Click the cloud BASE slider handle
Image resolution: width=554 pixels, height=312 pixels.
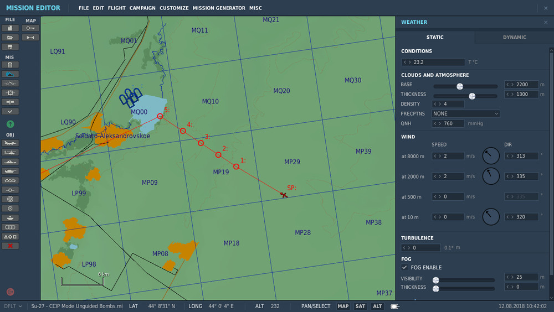point(460,86)
